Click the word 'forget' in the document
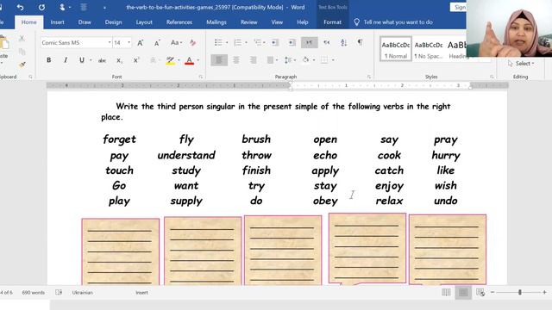 119,139
